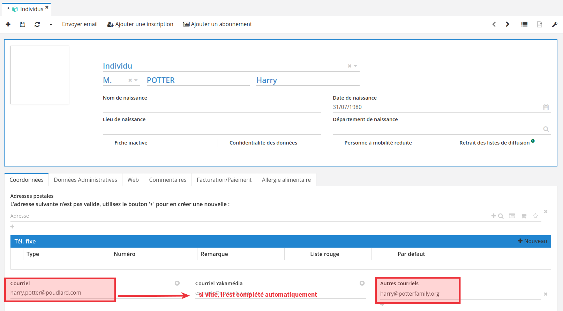The image size is (563, 311).
Task: Click Ajouter une inscription
Action: [140, 24]
